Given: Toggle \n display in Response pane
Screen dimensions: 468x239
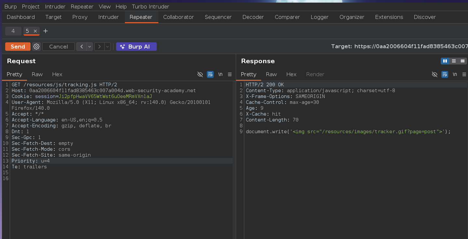Looking at the screenshot, I should [455, 74].
